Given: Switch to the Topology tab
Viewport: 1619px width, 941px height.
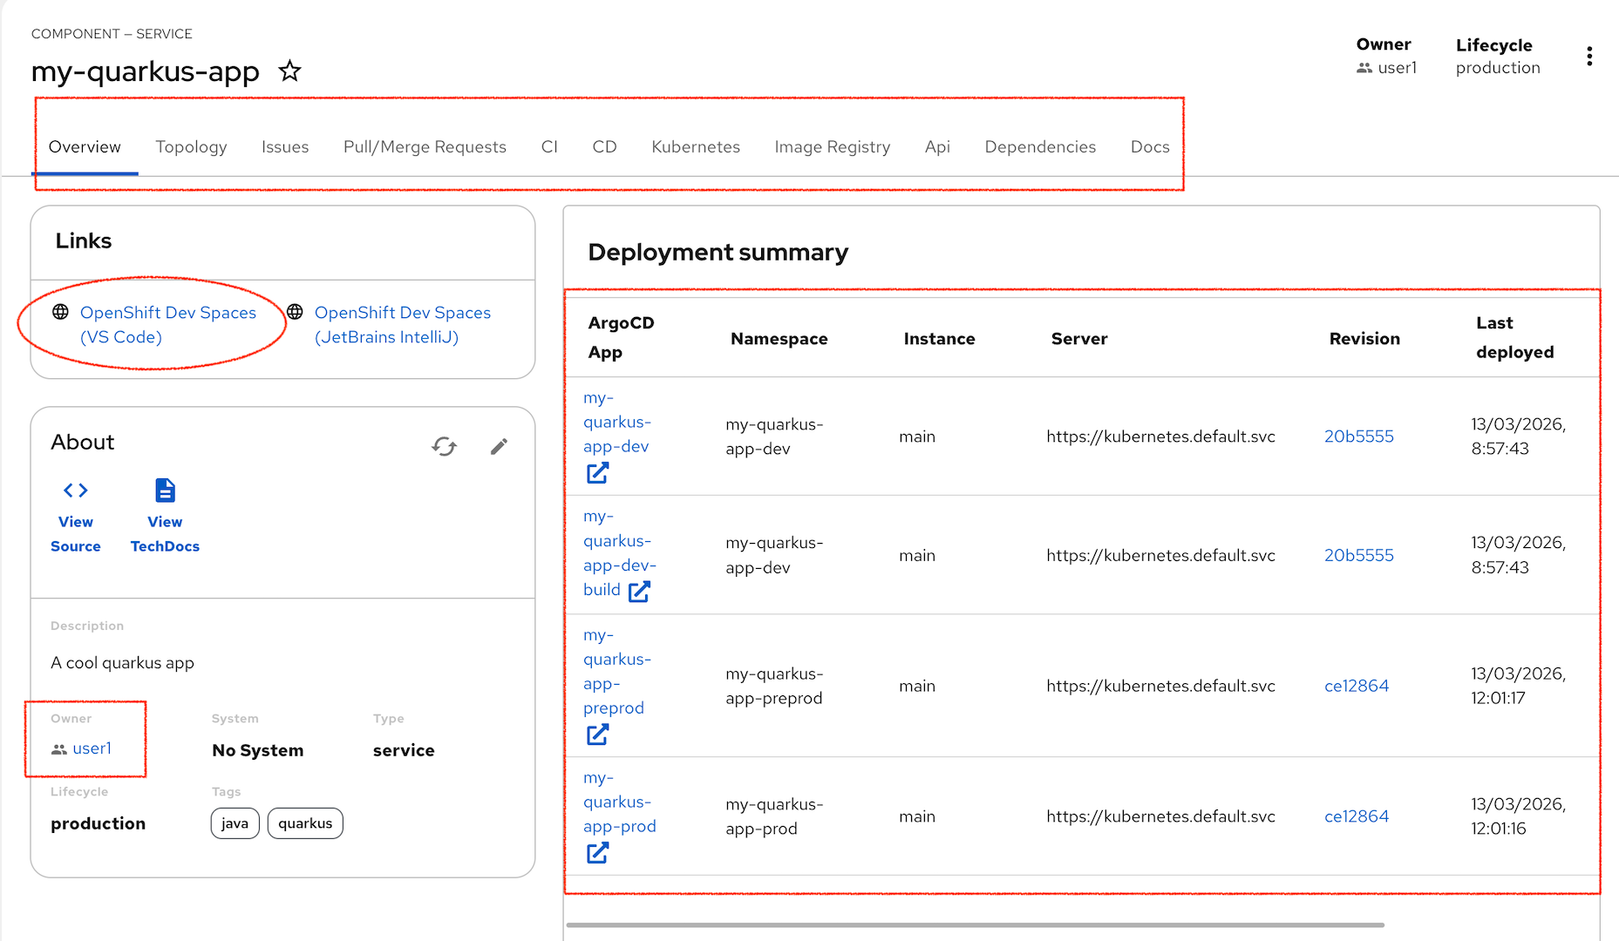Looking at the screenshot, I should (191, 147).
